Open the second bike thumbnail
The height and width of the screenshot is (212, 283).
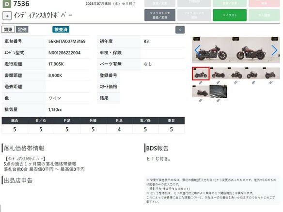point(218,74)
